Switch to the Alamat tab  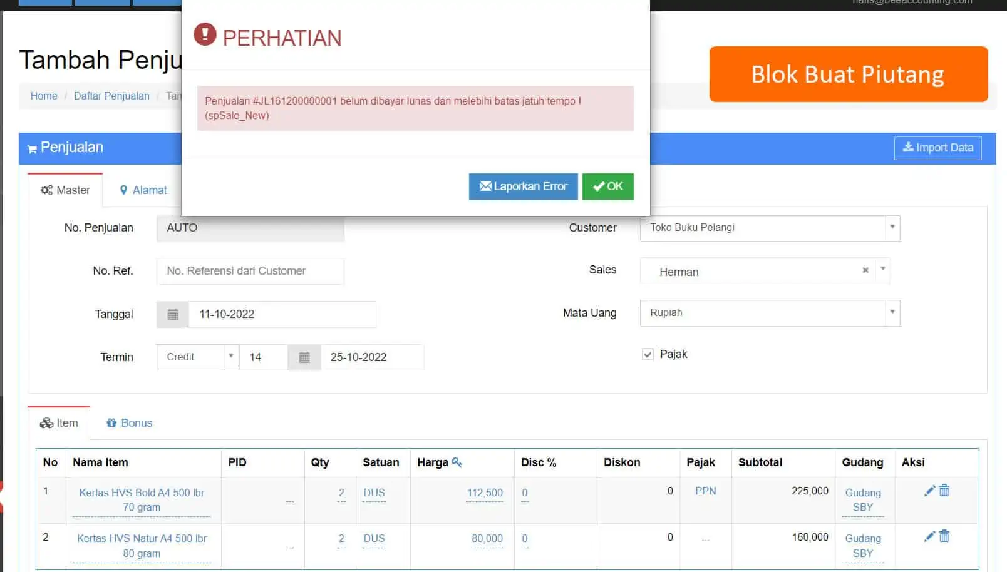[143, 190]
